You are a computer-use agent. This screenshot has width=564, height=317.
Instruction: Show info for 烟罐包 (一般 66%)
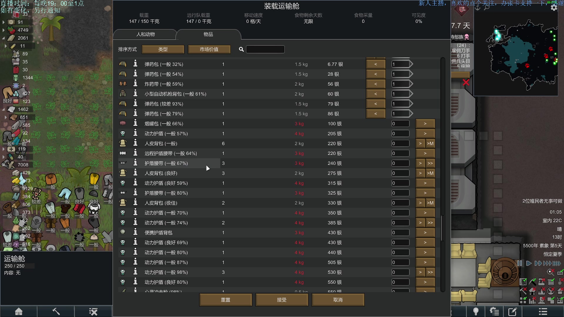tap(135, 123)
